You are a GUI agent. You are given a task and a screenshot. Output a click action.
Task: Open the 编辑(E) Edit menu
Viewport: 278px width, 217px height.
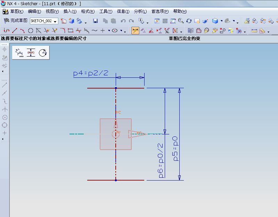(34, 11)
